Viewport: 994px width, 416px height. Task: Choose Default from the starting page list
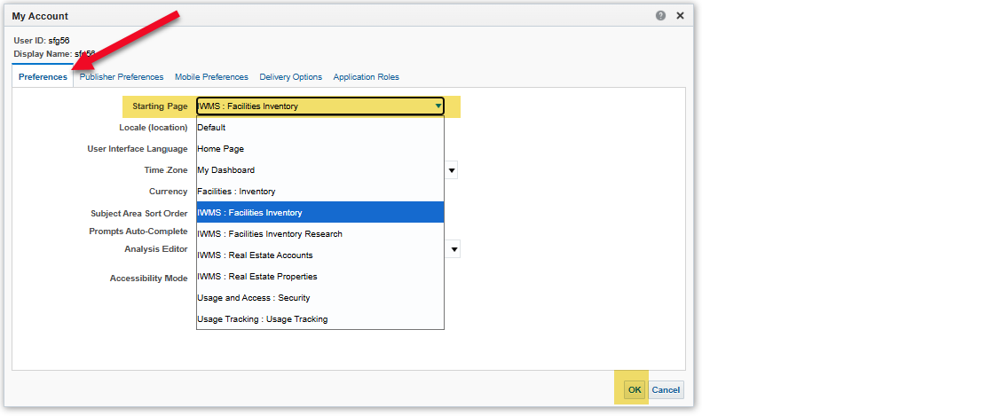tap(319, 128)
